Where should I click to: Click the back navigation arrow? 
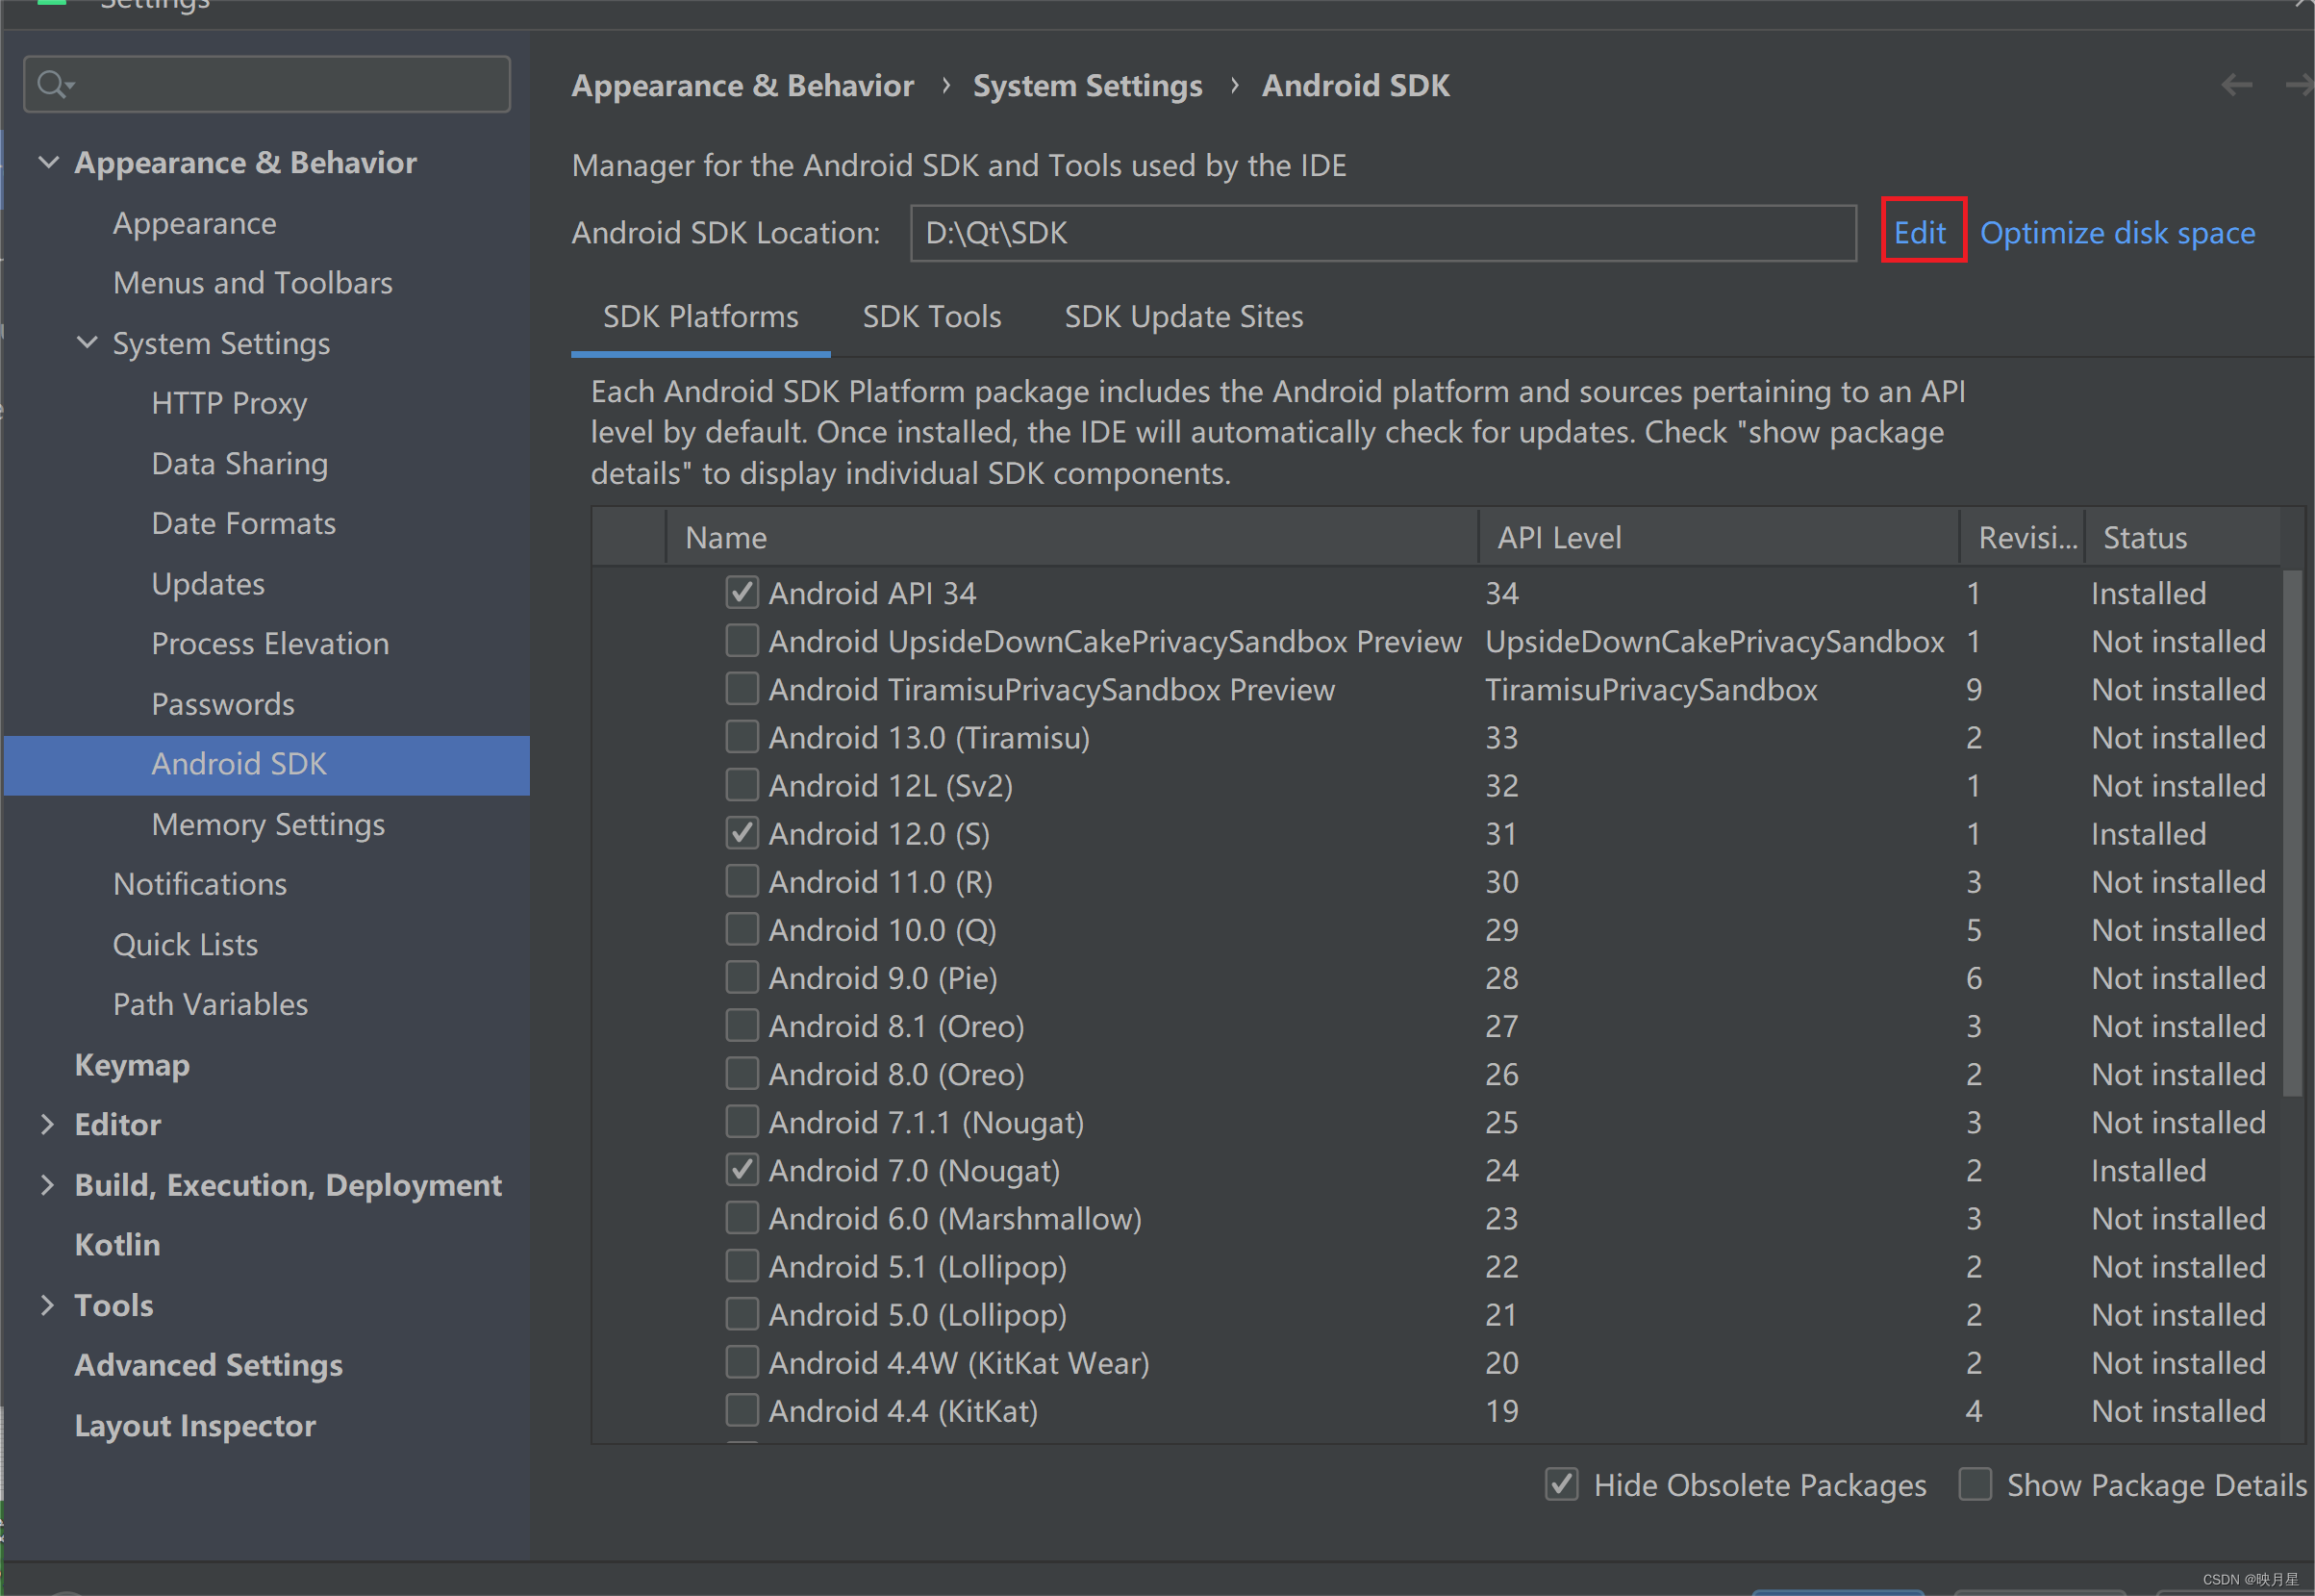coord(2236,86)
